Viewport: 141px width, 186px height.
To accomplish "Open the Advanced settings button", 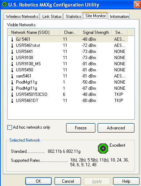I will [x=116, y=128].
